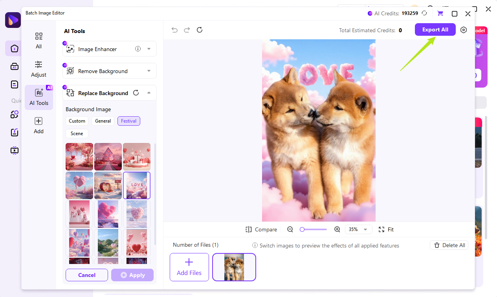The image size is (497, 297).
Task: Click the Compare label text
Action: [x=266, y=229]
